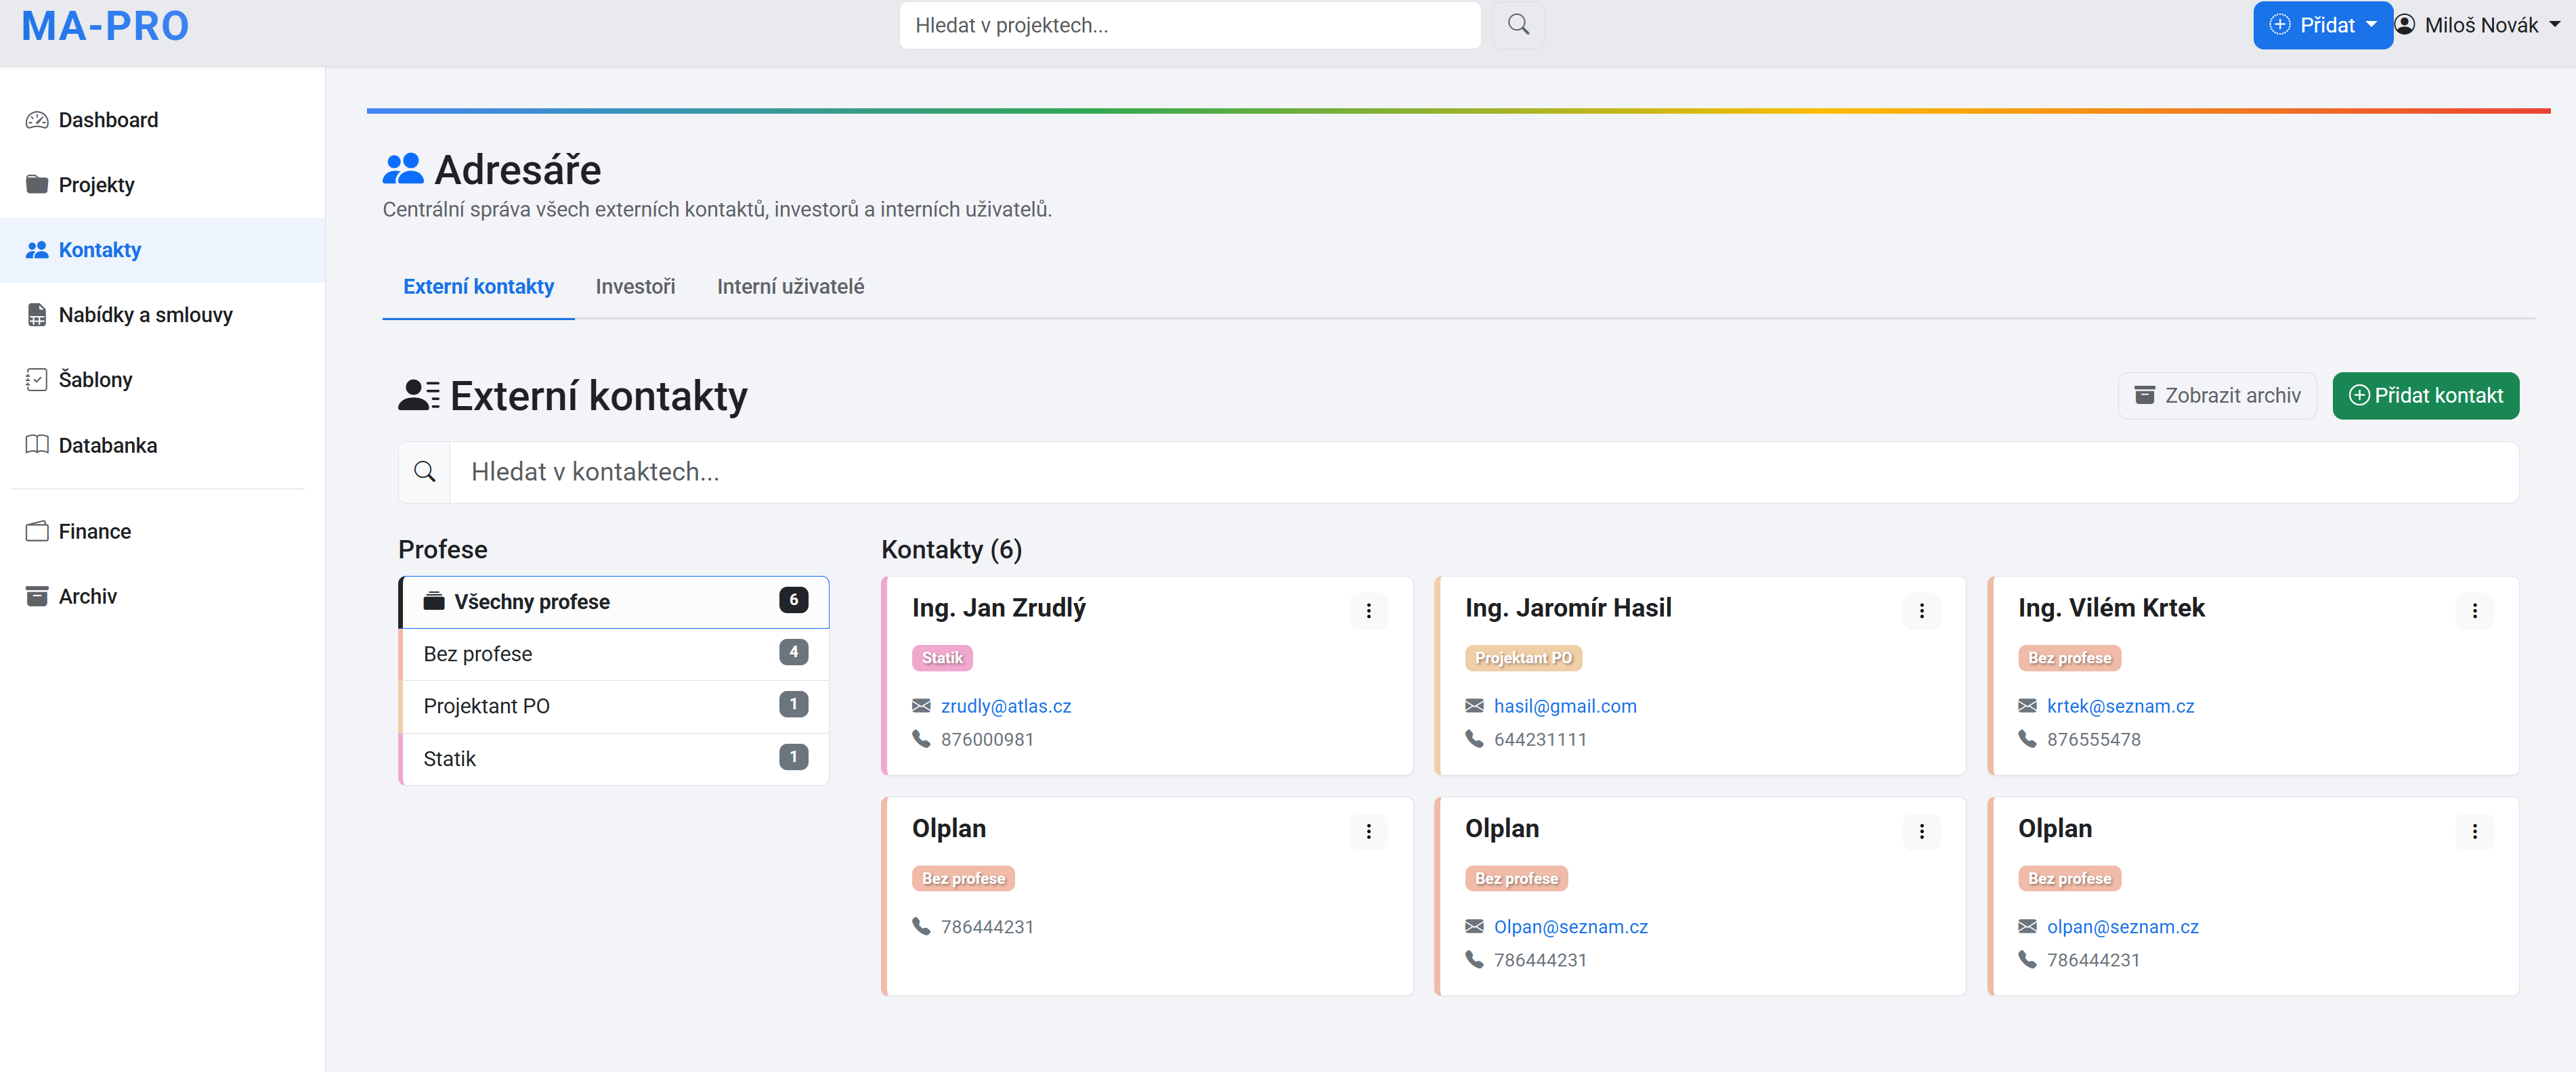Viewport: 2576px width, 1072px height.
Task: Click the green Přidat kontakt button
Action: tap(2425, 396)
